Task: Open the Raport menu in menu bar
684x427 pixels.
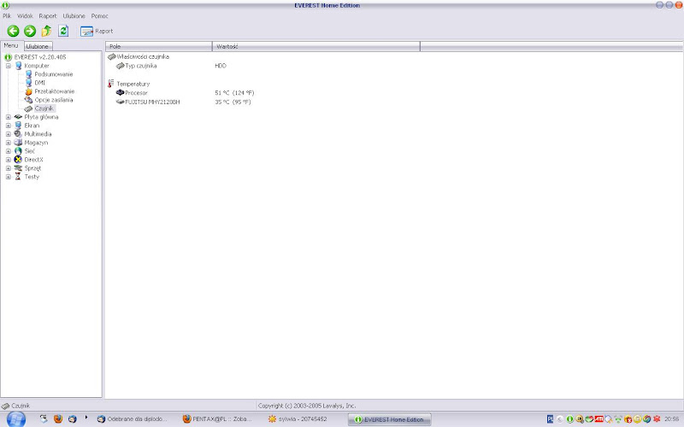Action: [48, 15]
